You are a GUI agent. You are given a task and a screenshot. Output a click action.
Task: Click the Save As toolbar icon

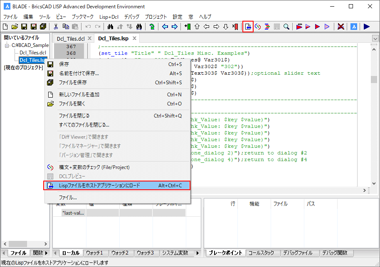coord(33,27)
